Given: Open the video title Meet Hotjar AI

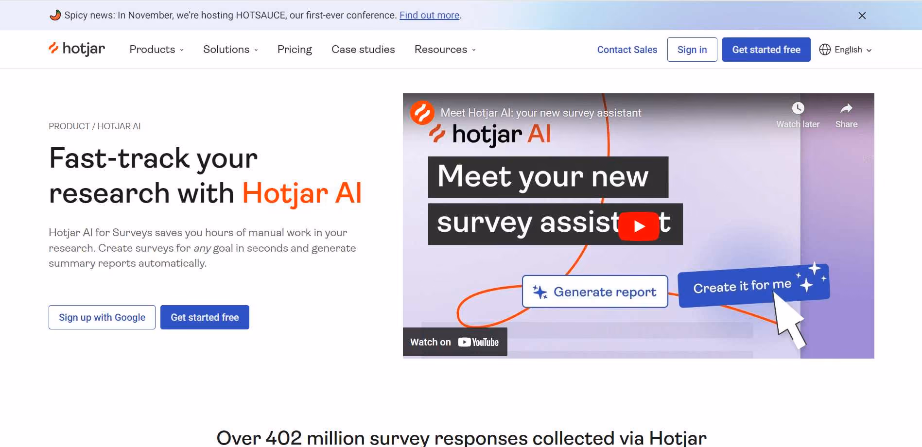Looking at the screenshot, I should click(540, 113).
